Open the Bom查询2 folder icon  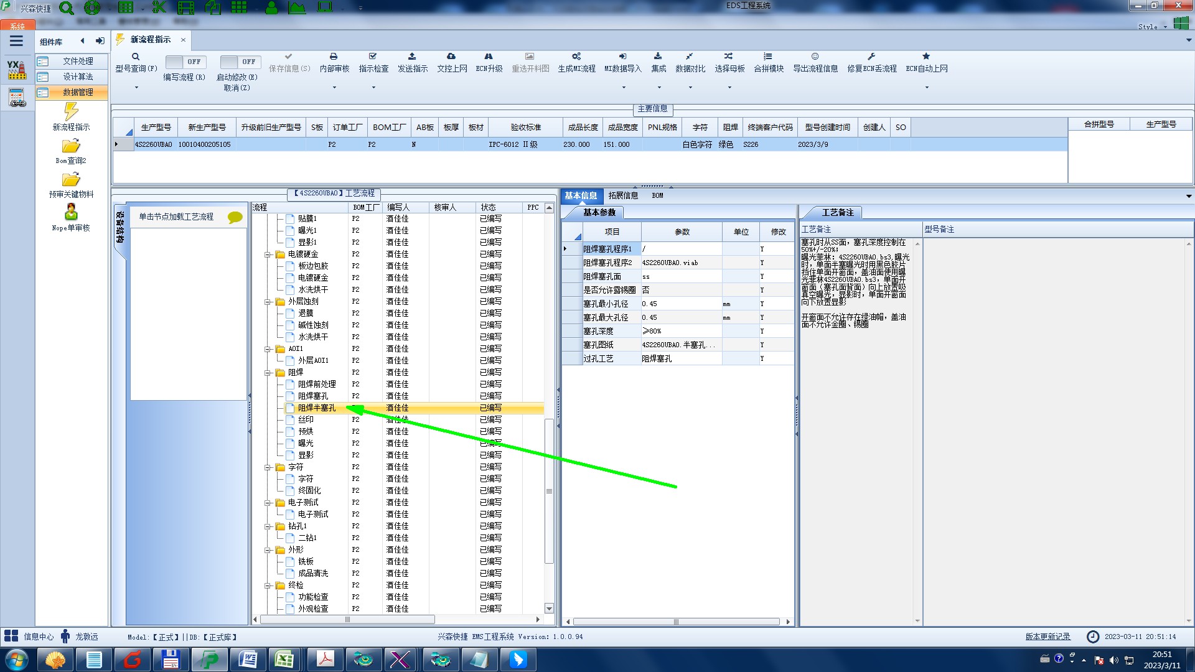coord(71,146)
